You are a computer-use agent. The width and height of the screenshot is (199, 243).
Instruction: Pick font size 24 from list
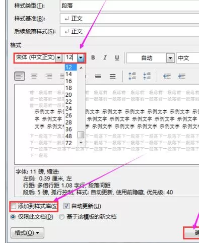tap(71, 108)
